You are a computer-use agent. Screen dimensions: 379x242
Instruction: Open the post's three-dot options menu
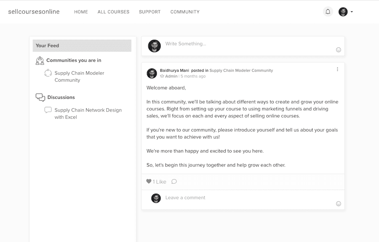(337, 69)
